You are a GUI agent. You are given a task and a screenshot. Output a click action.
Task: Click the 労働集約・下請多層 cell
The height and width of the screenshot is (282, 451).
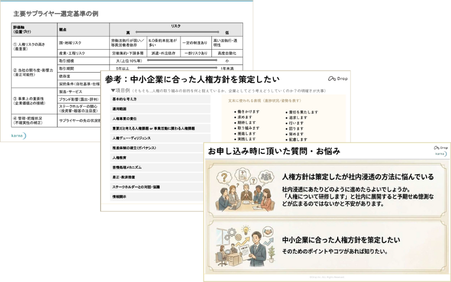tap(128, 53)
